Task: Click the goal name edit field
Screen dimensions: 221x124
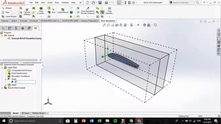Action: [x=25, y=82]
